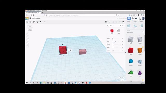This screenshot has width=166, height=93.
Task: Adjust the Length slider
Action: 113,45
